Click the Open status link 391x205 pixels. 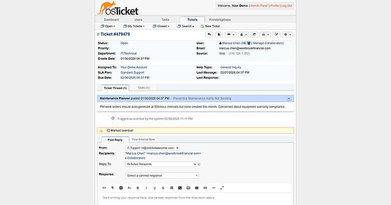124,43
